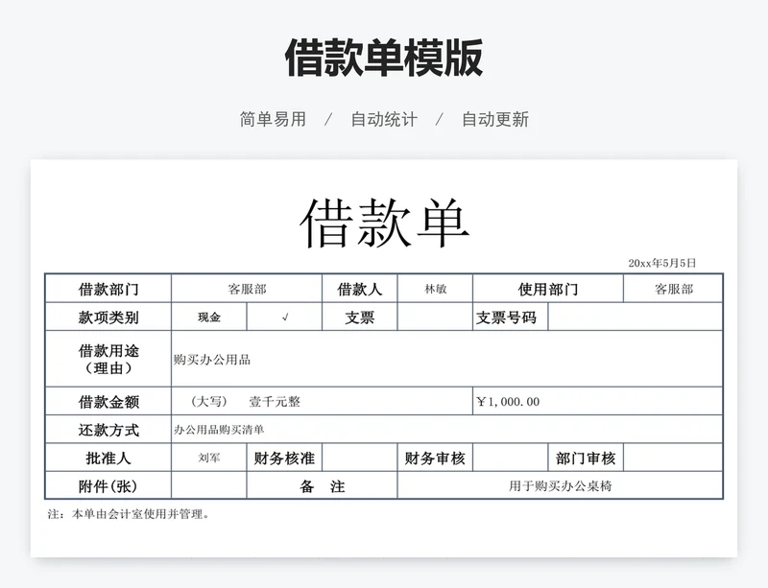Click the remark "用于购买办公桌椅"
Image resolution: width=768 pixels, height=588 pixels.
[x=561, y=485]
